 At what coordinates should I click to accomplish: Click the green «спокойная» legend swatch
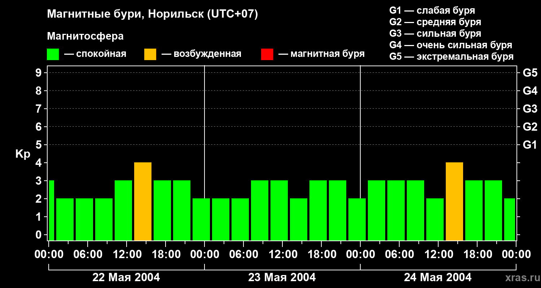53,54
